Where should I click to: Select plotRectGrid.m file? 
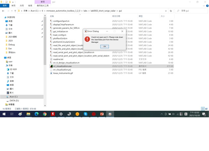[x=60, y=38]
